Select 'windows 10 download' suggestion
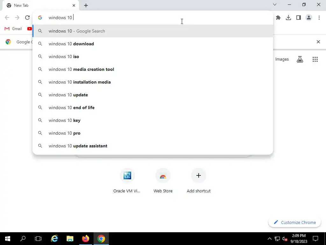Image resolution: width=326 pixels, height=245 pixels. [153, 44]
